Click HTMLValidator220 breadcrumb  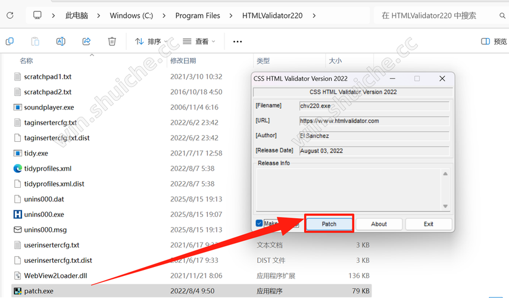(x=272, y=15)
